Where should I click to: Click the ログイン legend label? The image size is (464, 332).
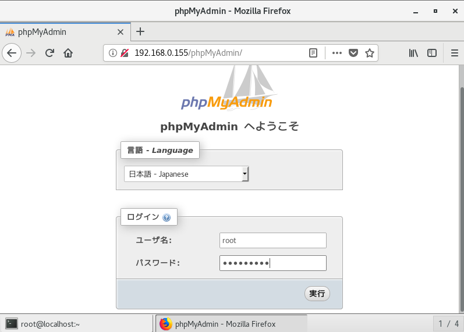(149, 217)
